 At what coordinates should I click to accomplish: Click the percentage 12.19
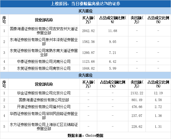click(158, 93)
